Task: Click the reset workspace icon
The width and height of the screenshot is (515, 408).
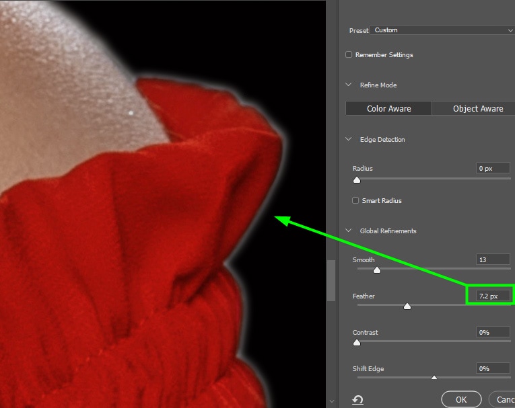Action: coord(357,399)
